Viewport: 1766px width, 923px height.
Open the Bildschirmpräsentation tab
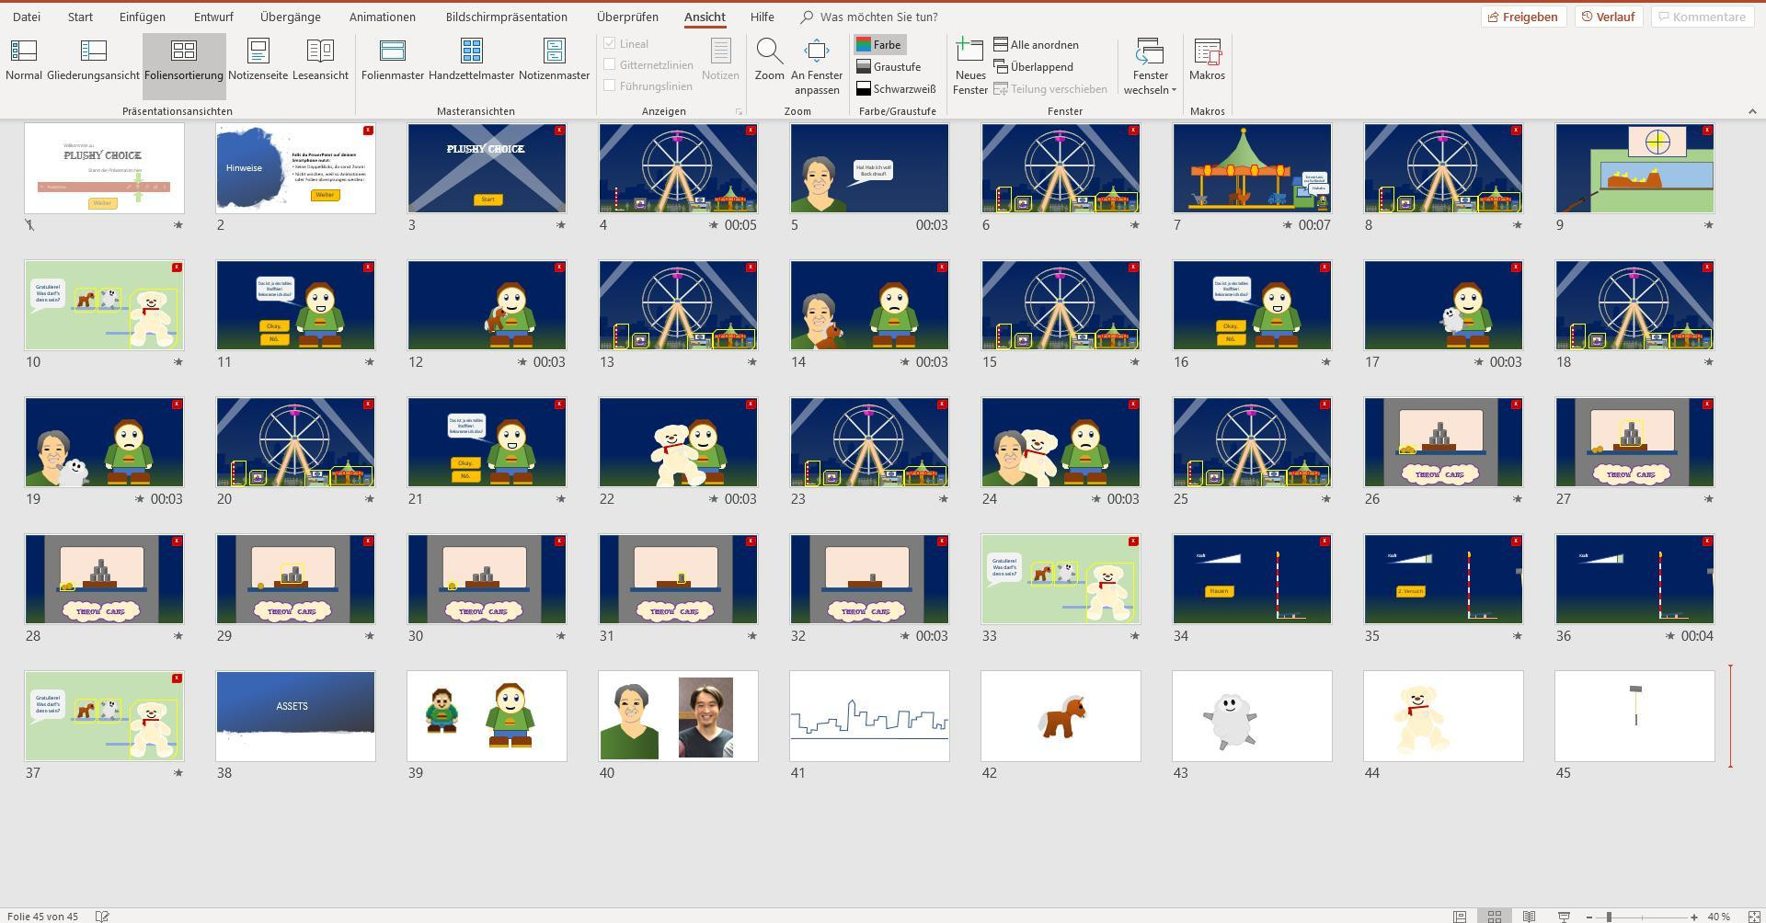pos(506,17)
